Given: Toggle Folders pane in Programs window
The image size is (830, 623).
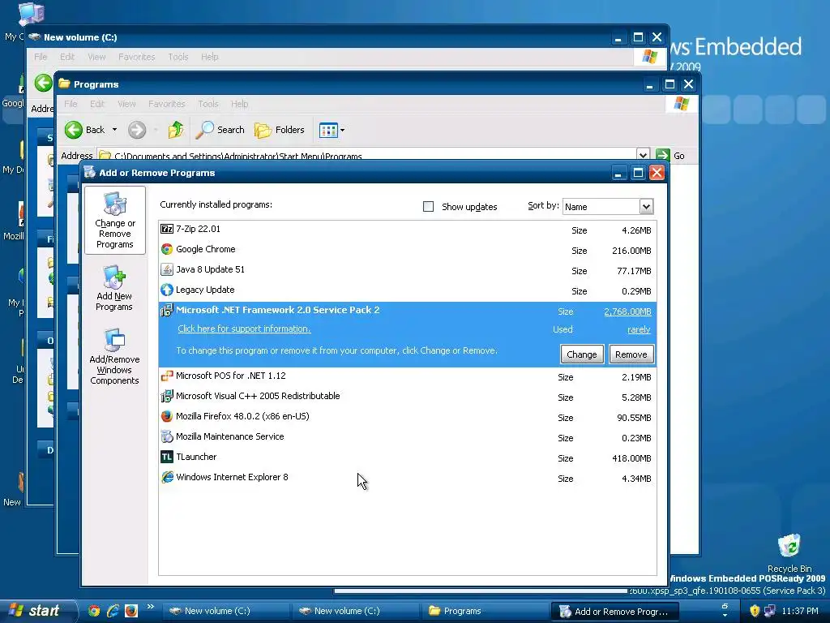Looking at the screenshot, I should pos(280,130).
